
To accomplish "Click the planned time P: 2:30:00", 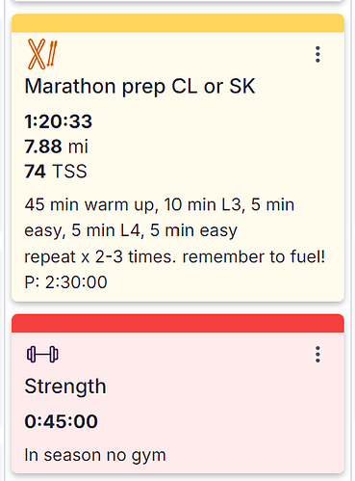I will [x=65, y=282].
